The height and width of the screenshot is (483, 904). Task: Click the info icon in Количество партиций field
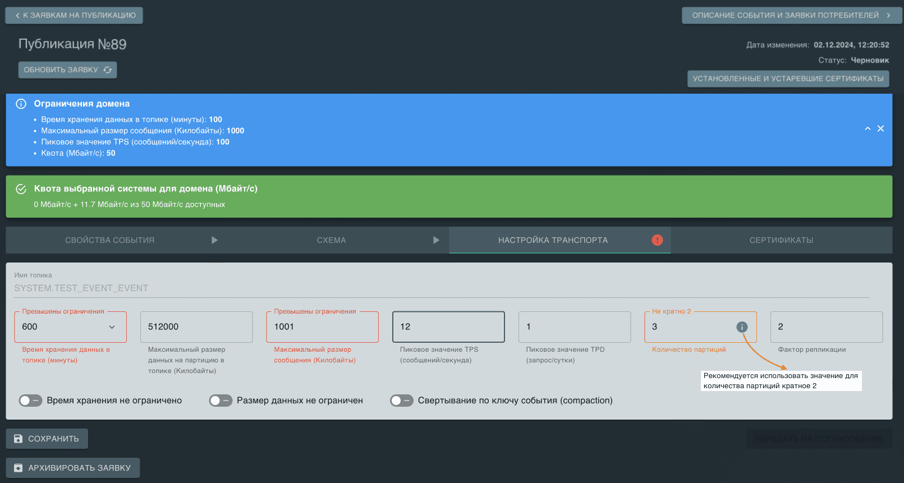742,327
